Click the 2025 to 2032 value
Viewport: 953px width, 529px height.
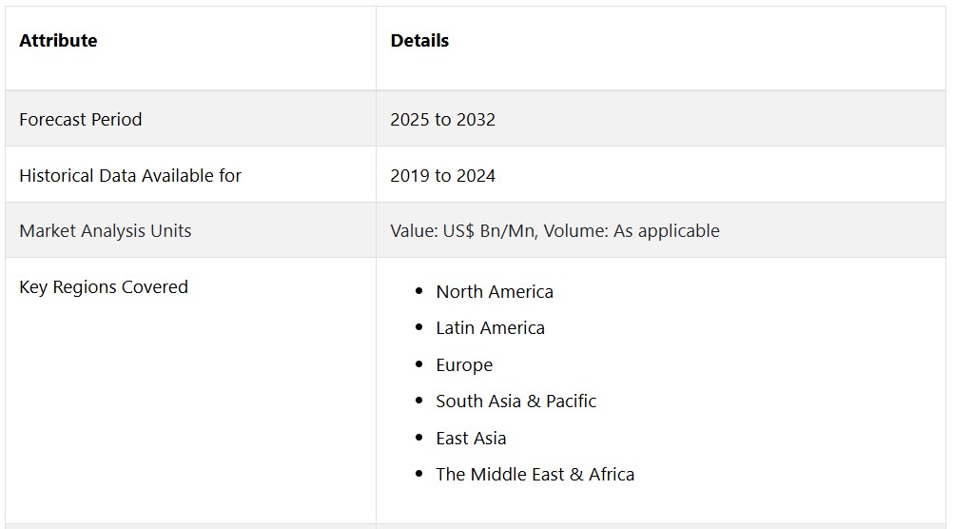(x=442, y=120)
